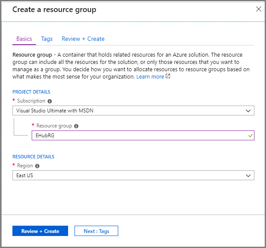Click the green validation checkmark icon
Screen dimensions: 266x248
click(x=250, y=136)
